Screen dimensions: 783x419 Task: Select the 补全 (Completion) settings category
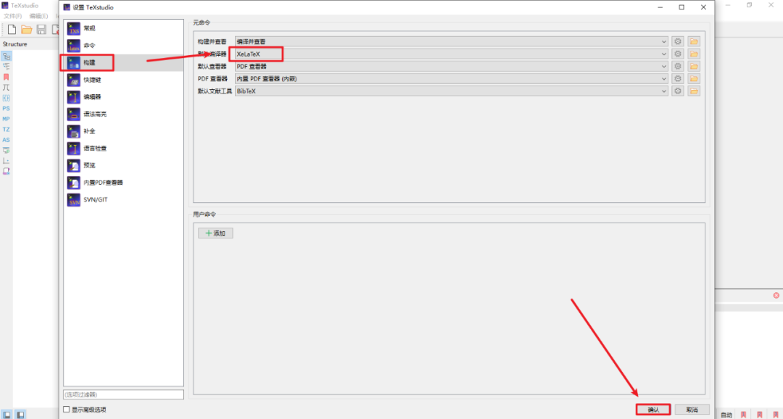(89, 131)
